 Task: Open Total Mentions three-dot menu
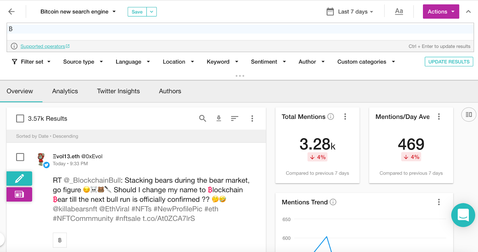[345, 116]
